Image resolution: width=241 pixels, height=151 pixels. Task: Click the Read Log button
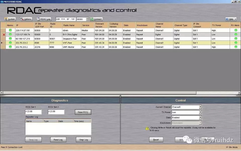click(x=58, y=140)
